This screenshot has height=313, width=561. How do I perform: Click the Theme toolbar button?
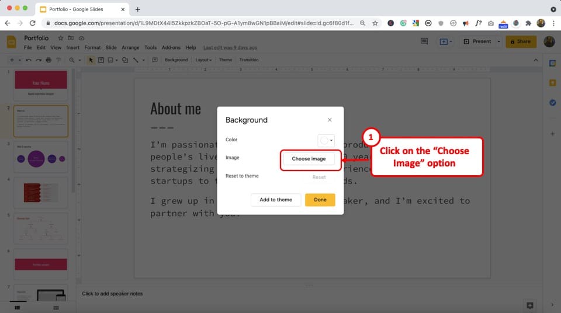(226, 60)
